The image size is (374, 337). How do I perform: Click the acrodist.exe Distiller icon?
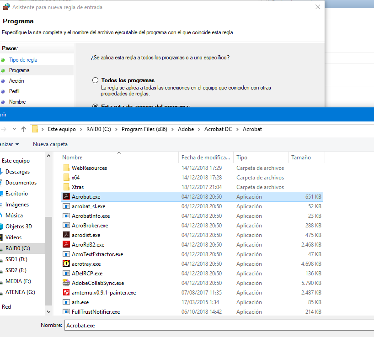(66, 235)
